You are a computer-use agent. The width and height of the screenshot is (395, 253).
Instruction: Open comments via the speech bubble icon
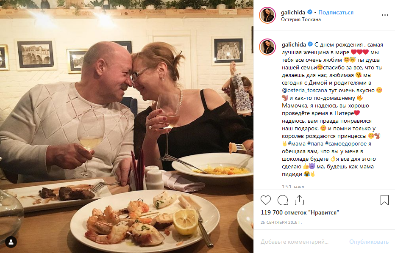tap(283, 200)
